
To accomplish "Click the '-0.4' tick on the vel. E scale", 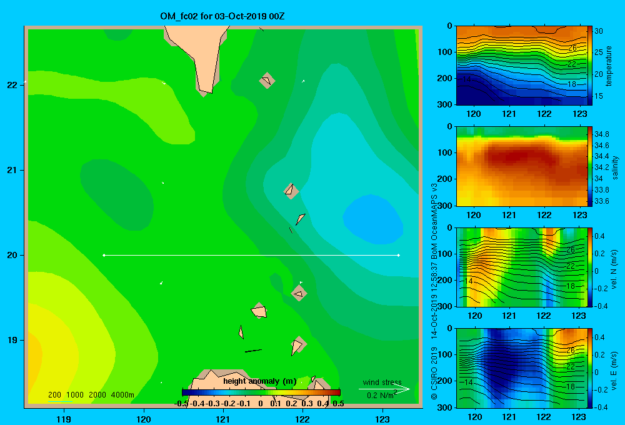I will pyautogui.click(x=601, y=407).
